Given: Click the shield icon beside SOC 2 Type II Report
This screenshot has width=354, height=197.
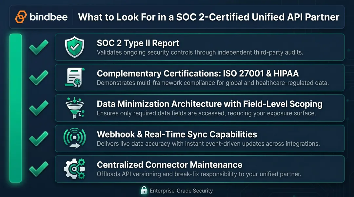Looking at the screenshot, I should tap(74, 47).
